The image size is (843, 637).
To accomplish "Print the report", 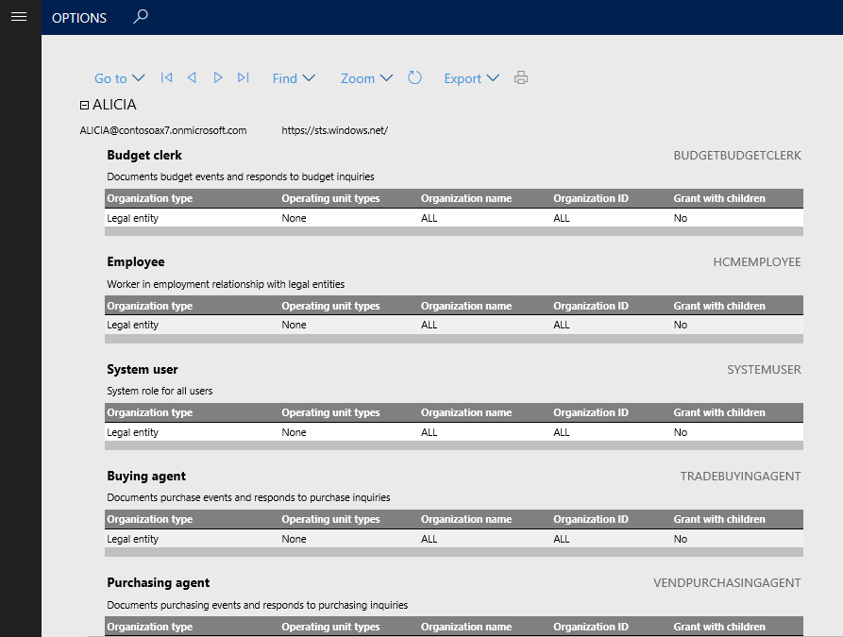I will tap(520, 78).
